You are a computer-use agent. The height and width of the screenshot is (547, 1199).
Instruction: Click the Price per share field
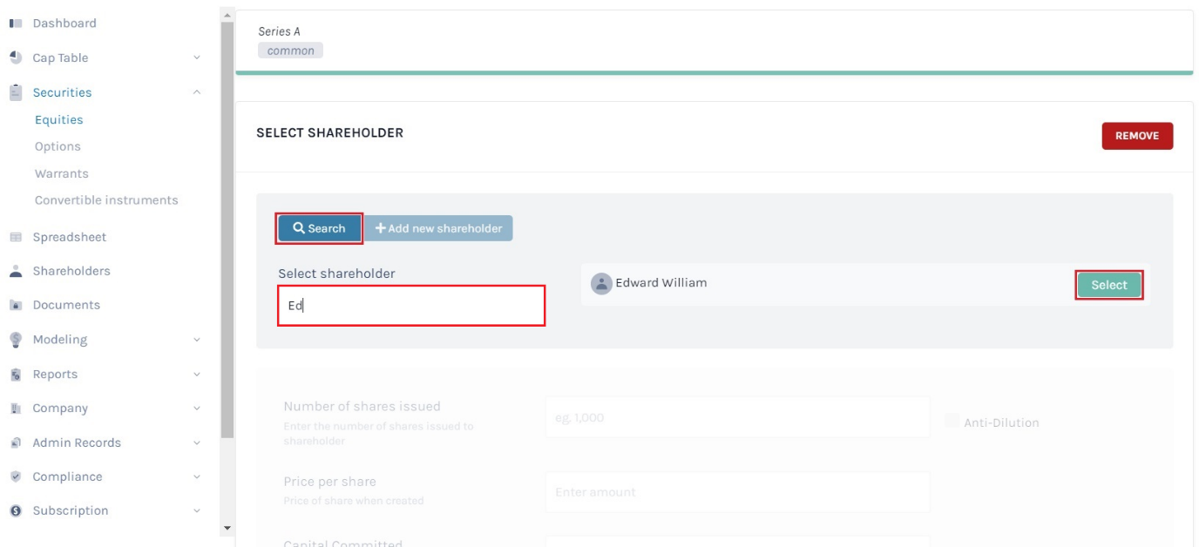(738, 492)
